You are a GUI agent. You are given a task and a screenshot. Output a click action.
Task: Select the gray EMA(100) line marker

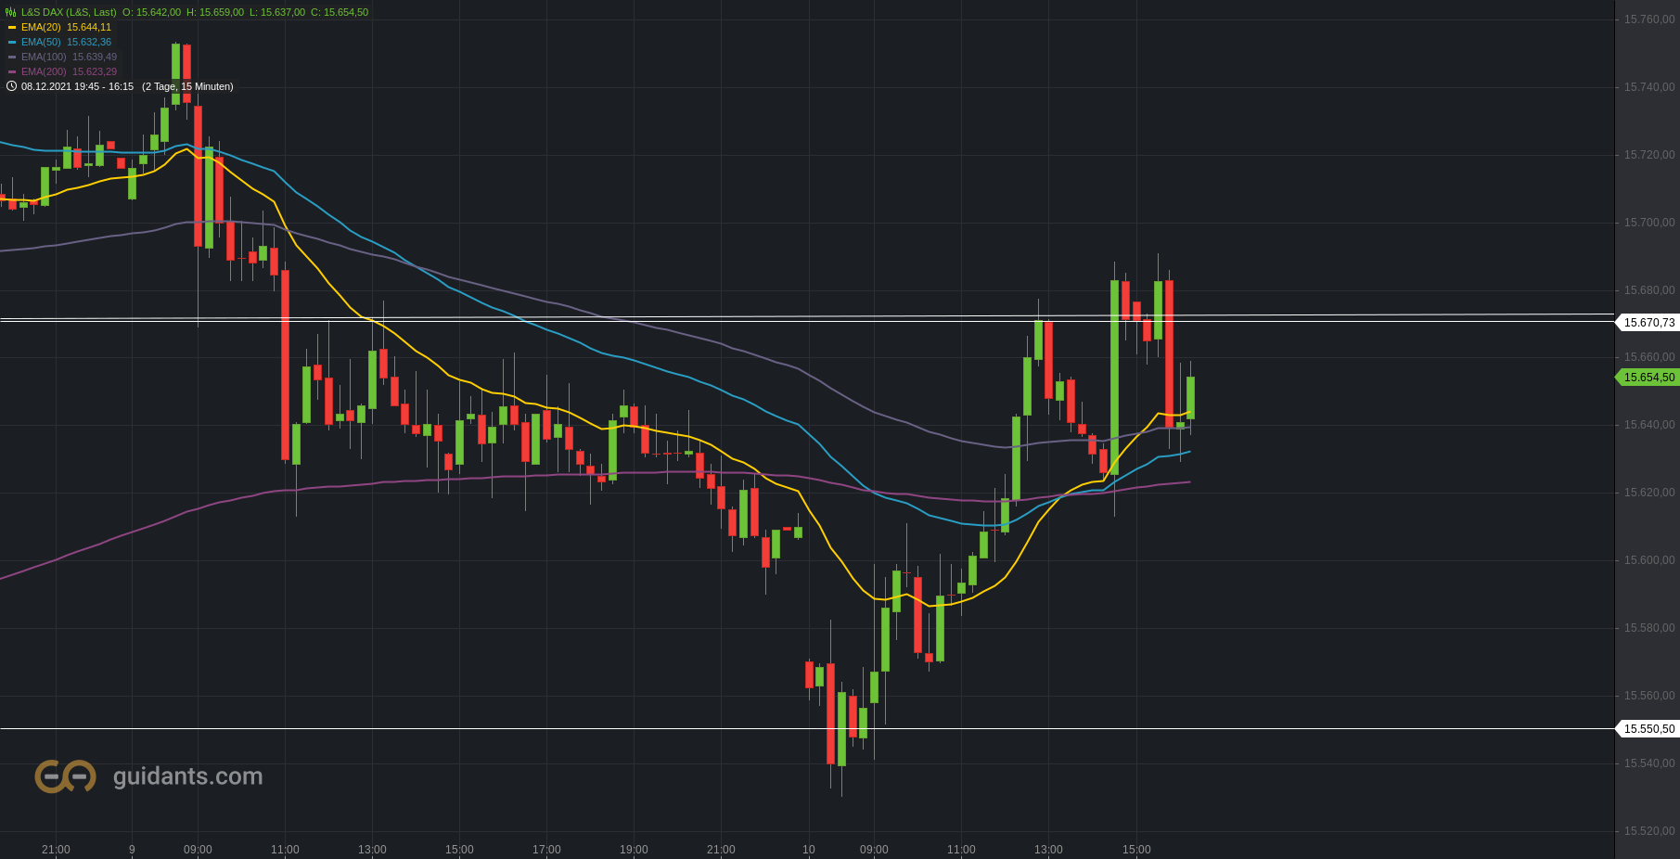point(13,55)
